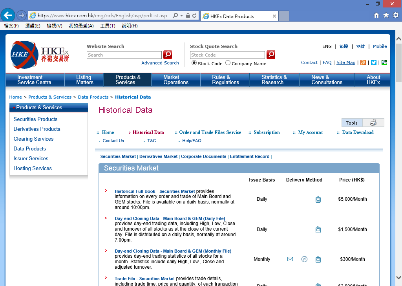Open the address bar dropdown arrow

(x=181, y=16)
